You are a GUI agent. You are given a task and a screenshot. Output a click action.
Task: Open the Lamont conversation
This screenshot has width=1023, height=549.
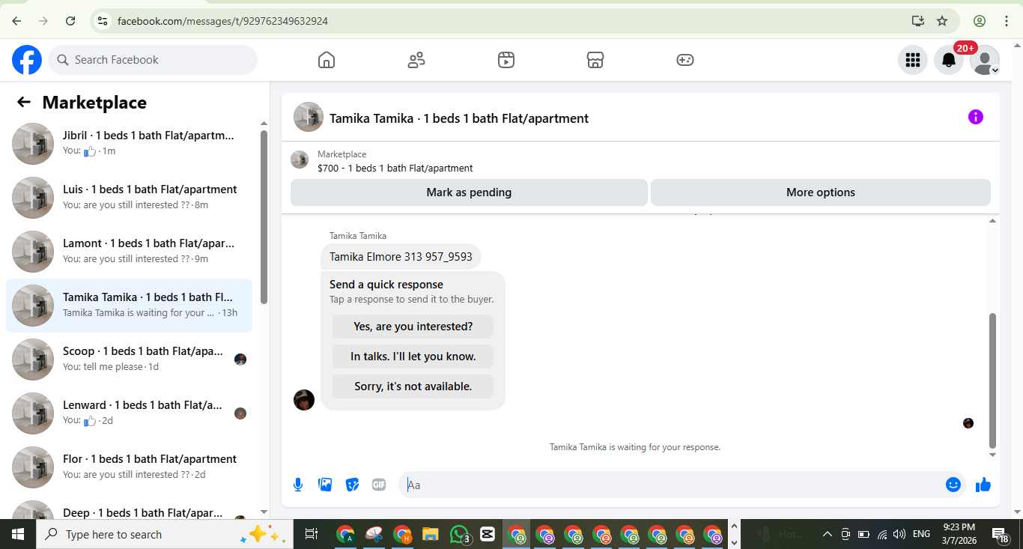point(129,251)
